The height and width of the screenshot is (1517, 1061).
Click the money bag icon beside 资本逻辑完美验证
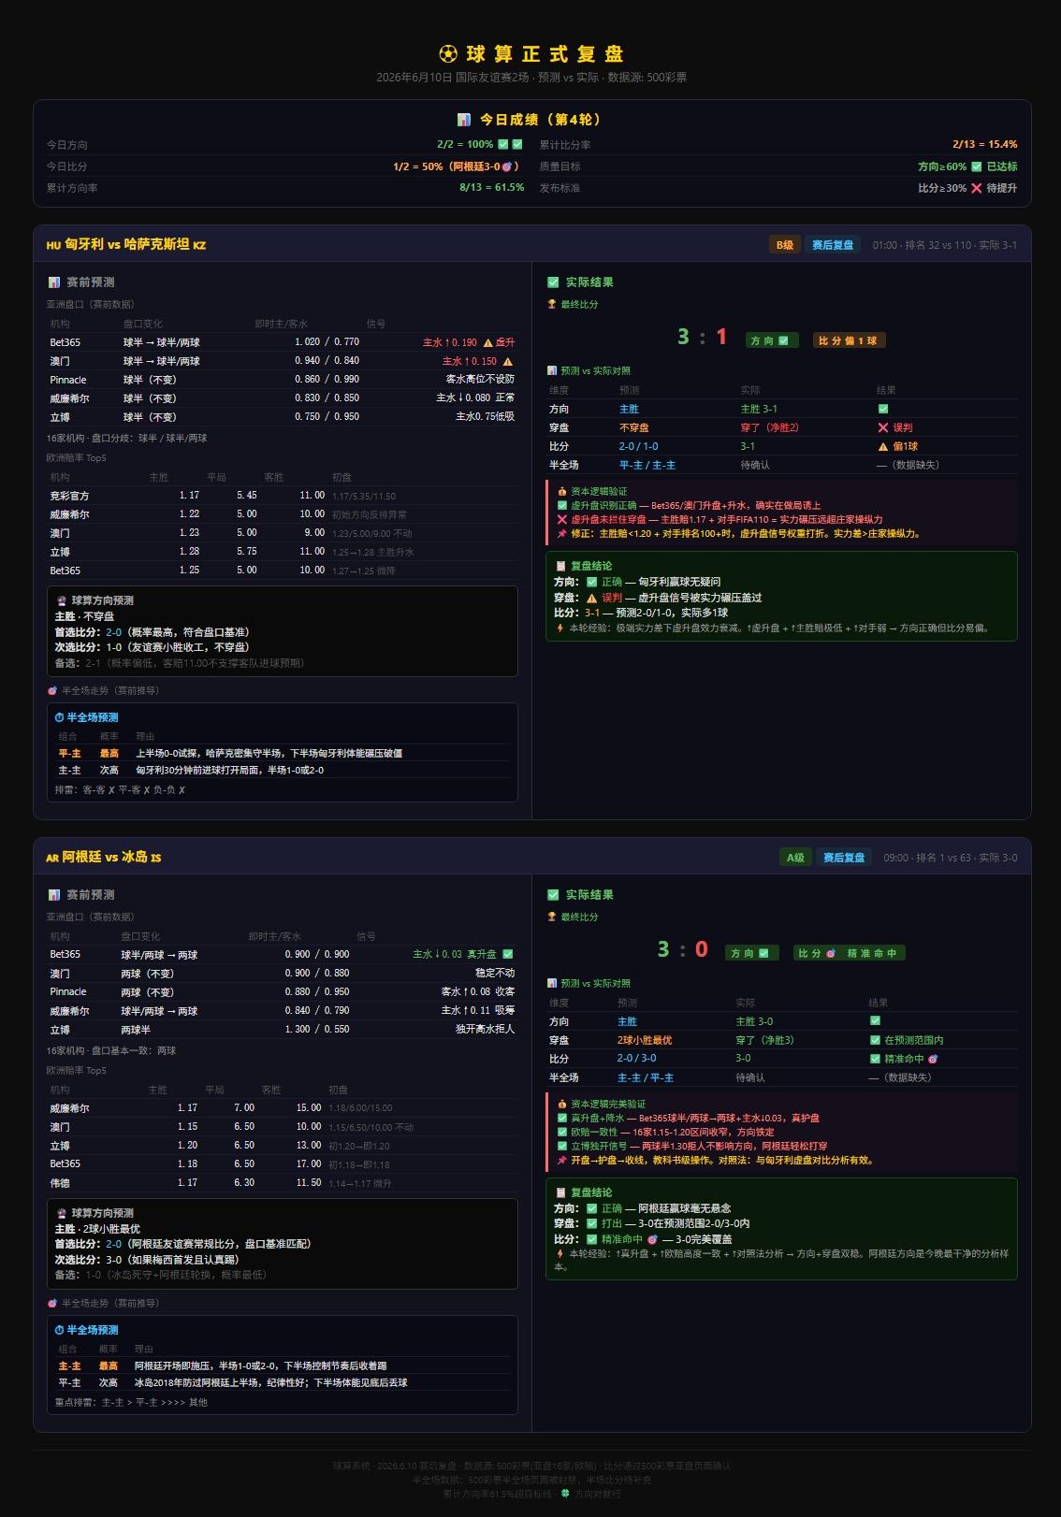pos(562,1104)
